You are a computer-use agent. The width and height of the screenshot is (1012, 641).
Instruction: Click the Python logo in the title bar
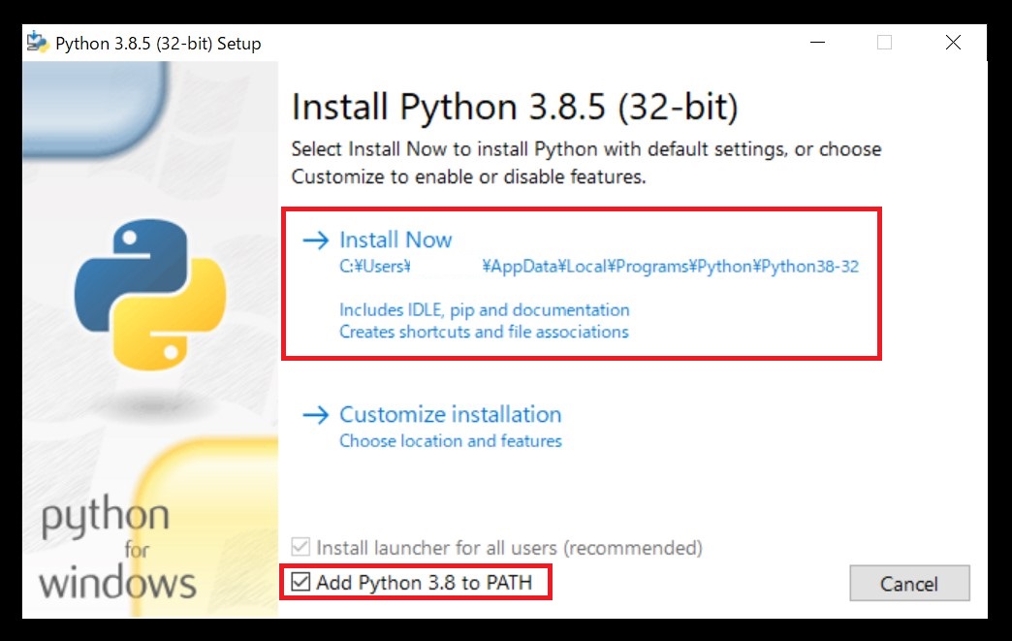(x=38, y=42)
